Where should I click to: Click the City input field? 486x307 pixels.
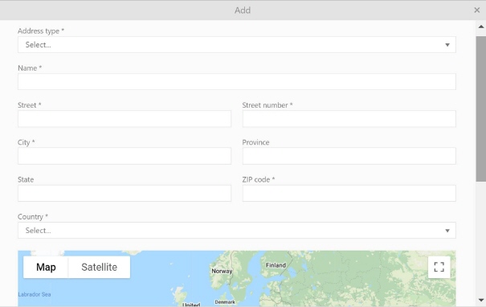pos(125,156)
